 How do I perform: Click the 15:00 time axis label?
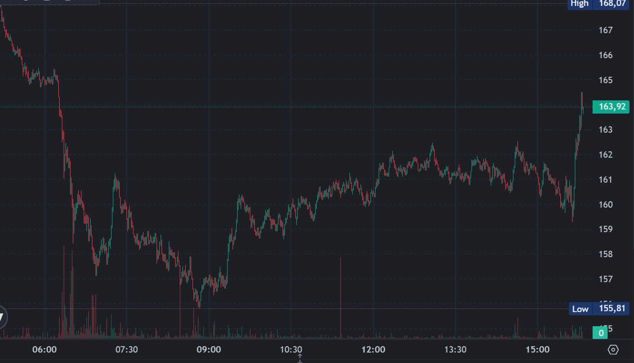point(538,349)
